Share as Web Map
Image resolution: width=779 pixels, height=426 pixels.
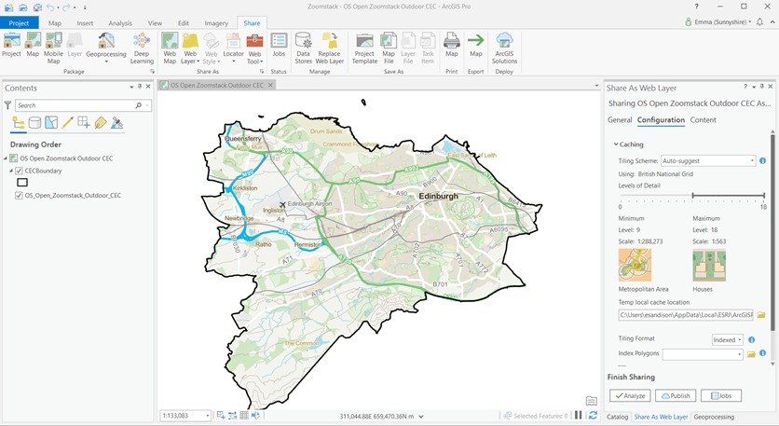(x=170, y=48)
